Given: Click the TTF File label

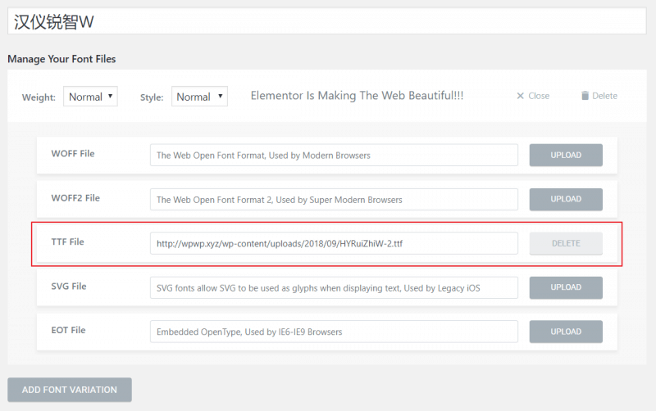Looking at the screenshot, I should 67,242.
